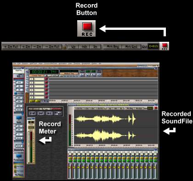The image size is (193, 181).
Task: Open the D-01S output device selector
Action: [153, 46]
